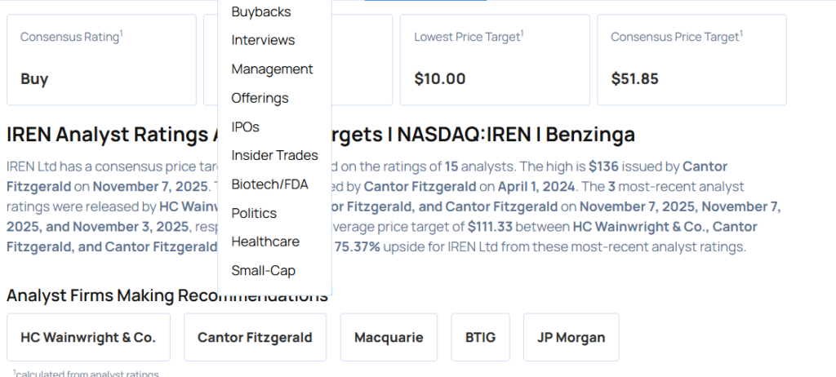Click the IREN Analyst Ratings page heading
Image resolution: width=836 pixels, height=377 pixels.
click(x=106, y=135)
